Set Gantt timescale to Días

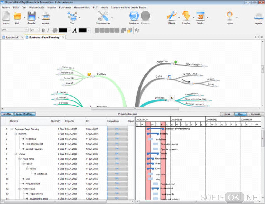coord(240,114)
